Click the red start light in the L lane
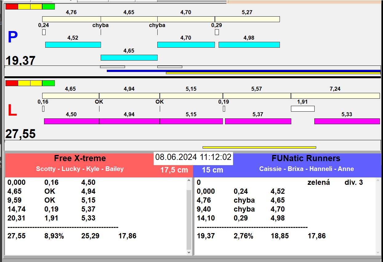Screen dimensions: 383x262 pos(12,83)
